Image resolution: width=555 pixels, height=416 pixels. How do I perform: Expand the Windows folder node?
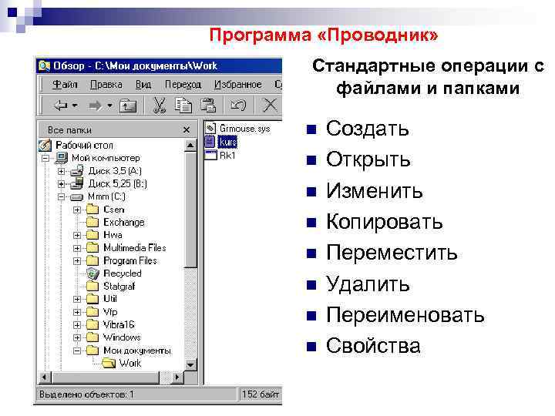(x=77, y=338)
